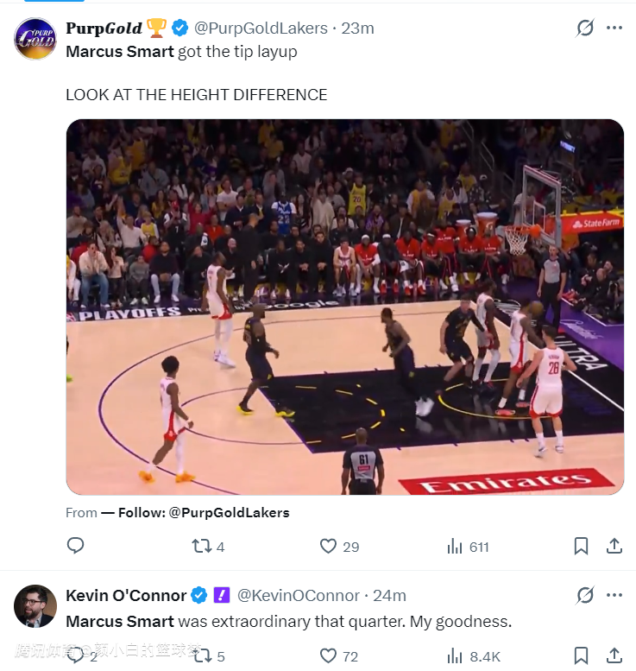View 8.4K views analytics on O'Connor tweet
This screenshot has height=671, width=636.
(x=455, y=655)
